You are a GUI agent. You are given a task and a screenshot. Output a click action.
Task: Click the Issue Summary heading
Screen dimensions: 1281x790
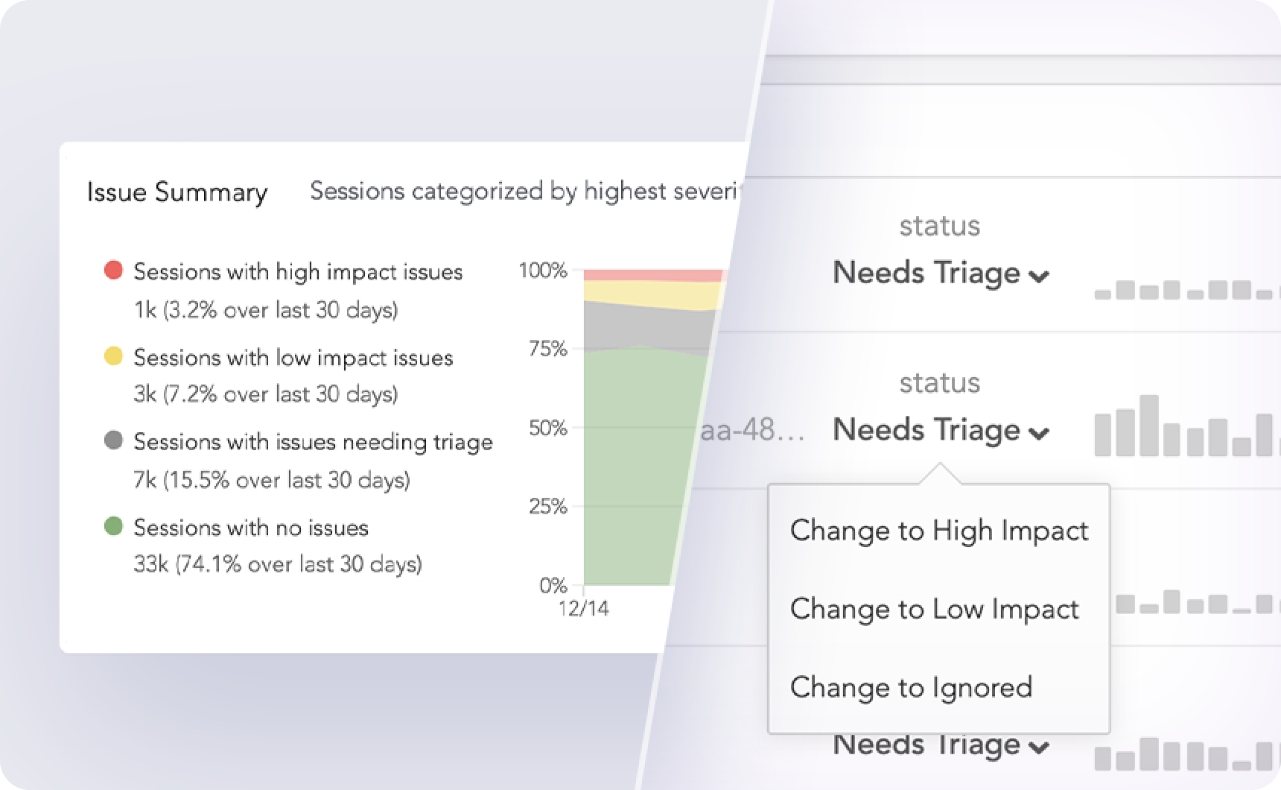pyautogui.click(x=177, y=192)
